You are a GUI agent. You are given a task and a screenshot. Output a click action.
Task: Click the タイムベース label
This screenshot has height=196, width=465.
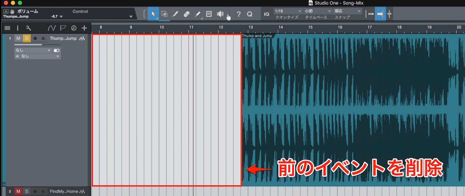(316, 18)
